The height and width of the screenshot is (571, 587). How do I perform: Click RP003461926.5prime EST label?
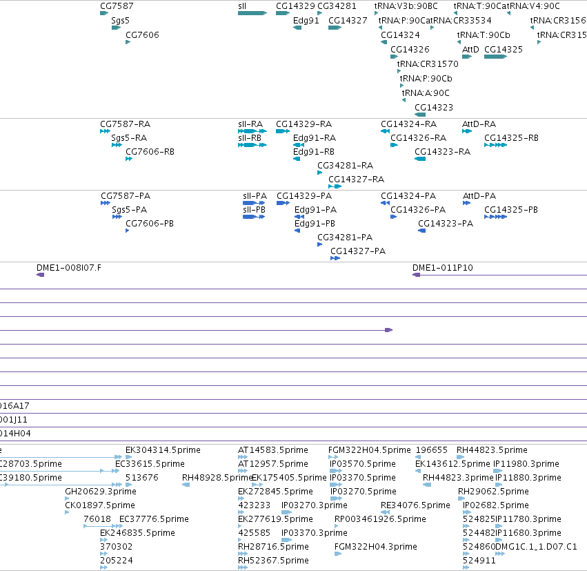(x=380, y=520)
